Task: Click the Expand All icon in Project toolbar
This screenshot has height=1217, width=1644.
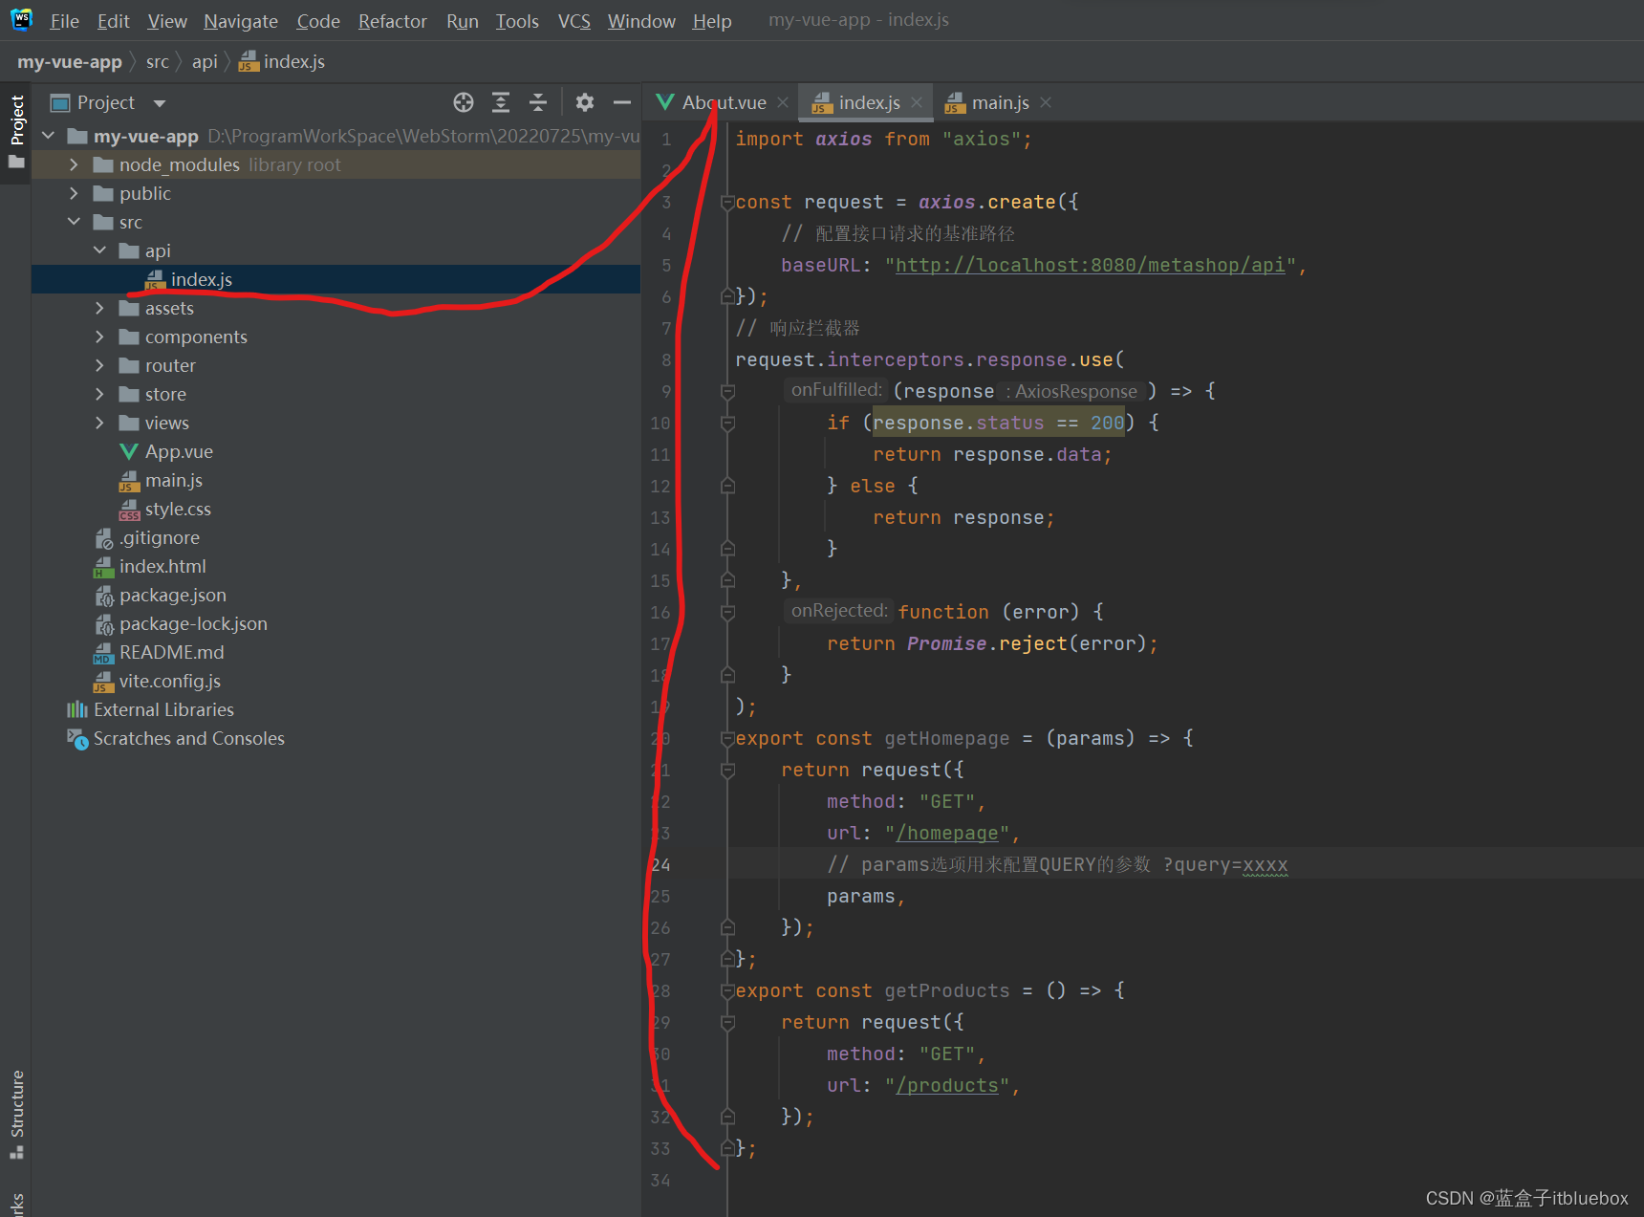Action: [x=501, y=102]
